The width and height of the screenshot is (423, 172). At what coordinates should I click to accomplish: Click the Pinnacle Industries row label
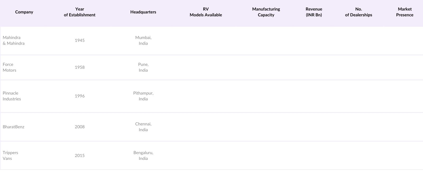pos(12,96)
